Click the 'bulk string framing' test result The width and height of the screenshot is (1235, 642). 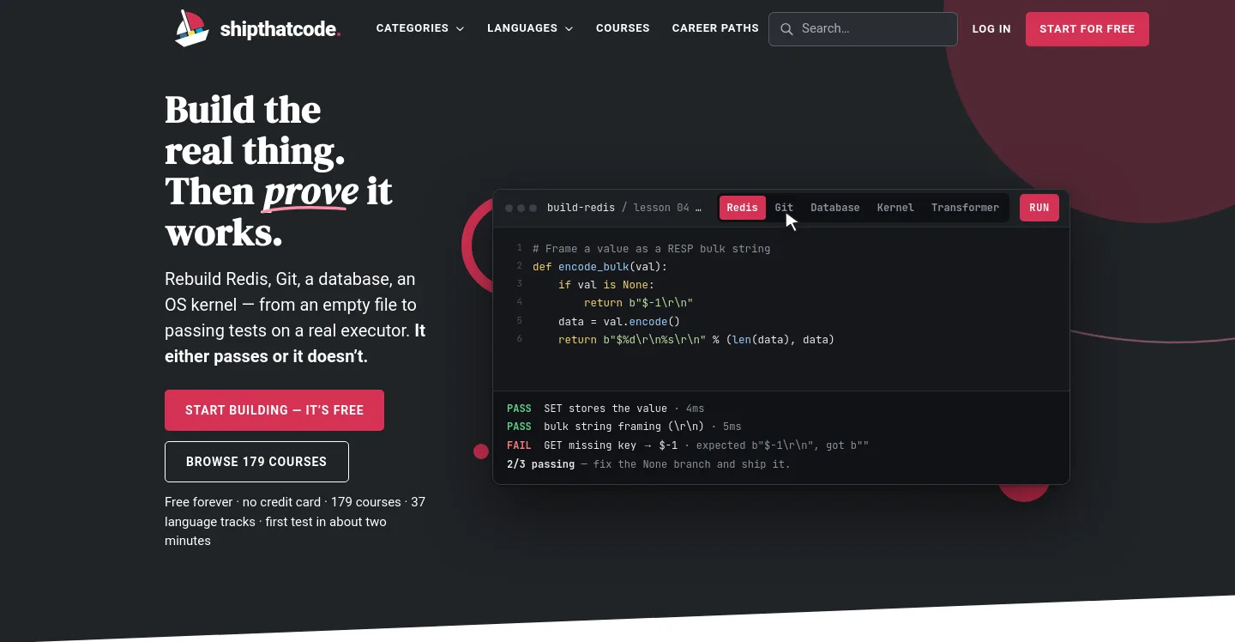point(624,427)
